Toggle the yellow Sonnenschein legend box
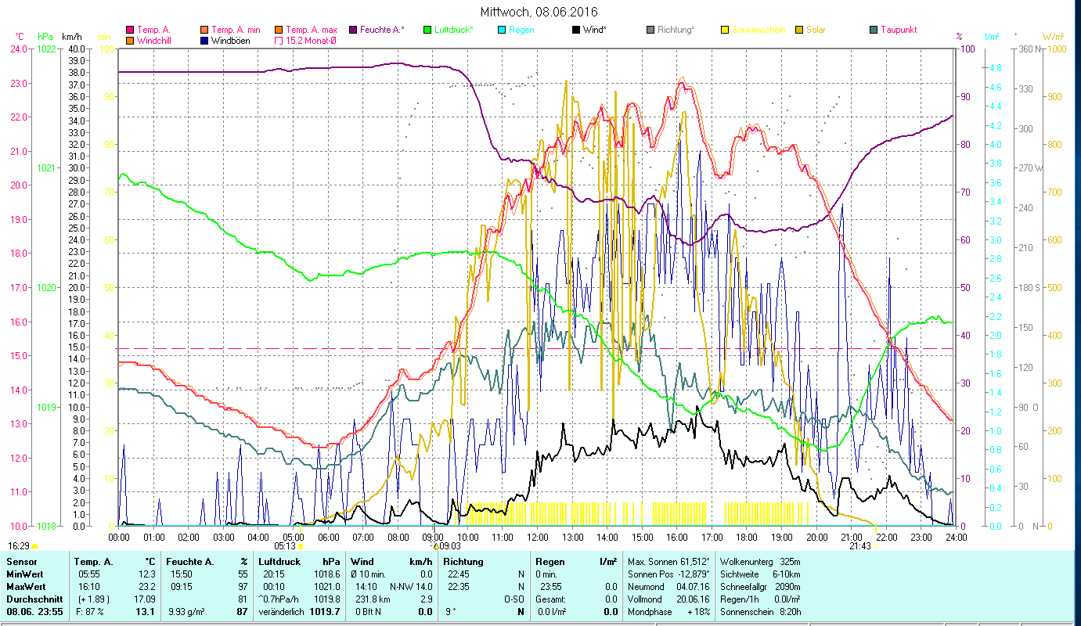This screenshot has height=626, width=1081. coord(724,30)
